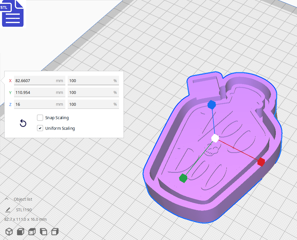Click the Y dimension field showing 110.954
This screenshot has width=297, height=240.
[x=39, y=92]
